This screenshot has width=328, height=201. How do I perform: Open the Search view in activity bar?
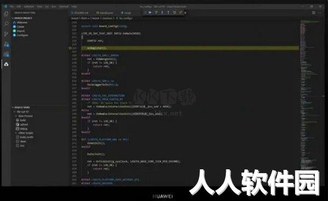point(6,23)
